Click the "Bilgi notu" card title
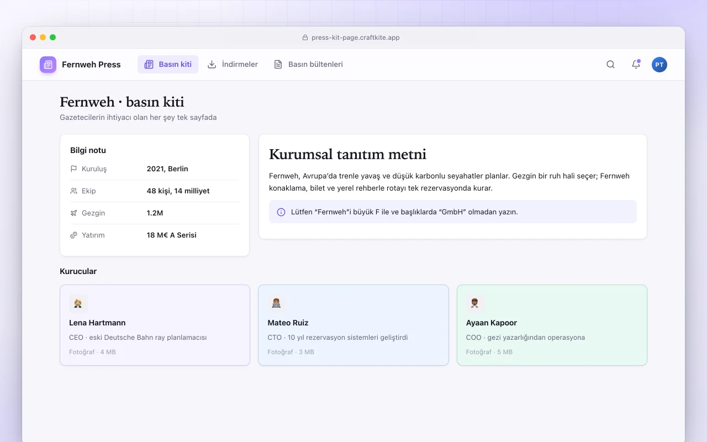The image size is (707, 442). (x=88, y=150)
